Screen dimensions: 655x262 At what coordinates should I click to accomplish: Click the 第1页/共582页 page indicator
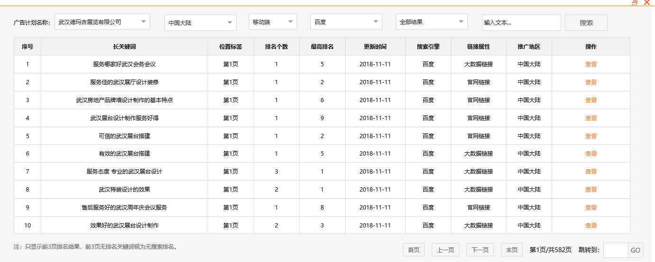(550, 250)
